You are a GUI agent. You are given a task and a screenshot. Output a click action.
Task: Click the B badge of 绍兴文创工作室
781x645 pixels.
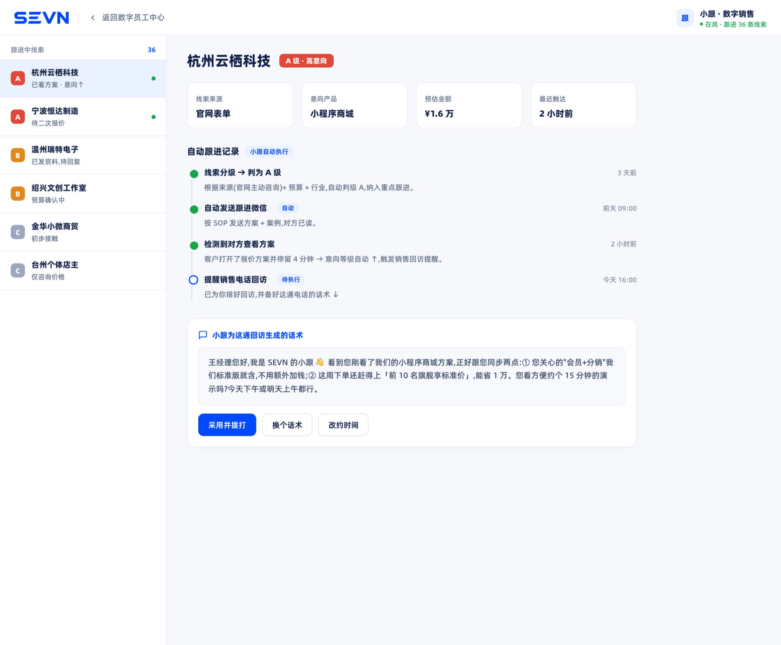tap(18, 194)
